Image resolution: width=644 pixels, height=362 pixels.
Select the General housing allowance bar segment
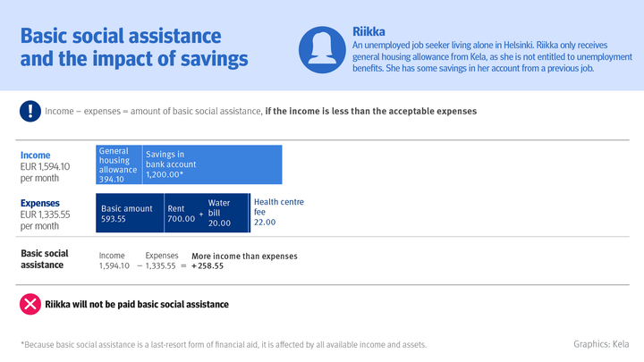tap(118, 164)
